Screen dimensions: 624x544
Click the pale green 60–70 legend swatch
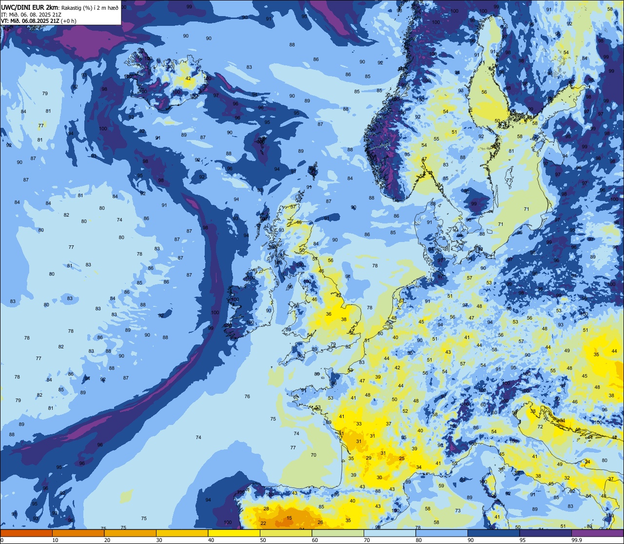point(338,533)
